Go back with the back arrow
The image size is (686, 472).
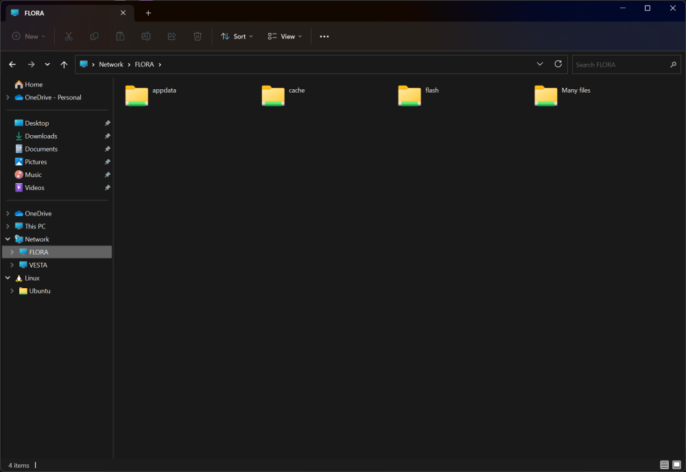click(x=12, y=64)
